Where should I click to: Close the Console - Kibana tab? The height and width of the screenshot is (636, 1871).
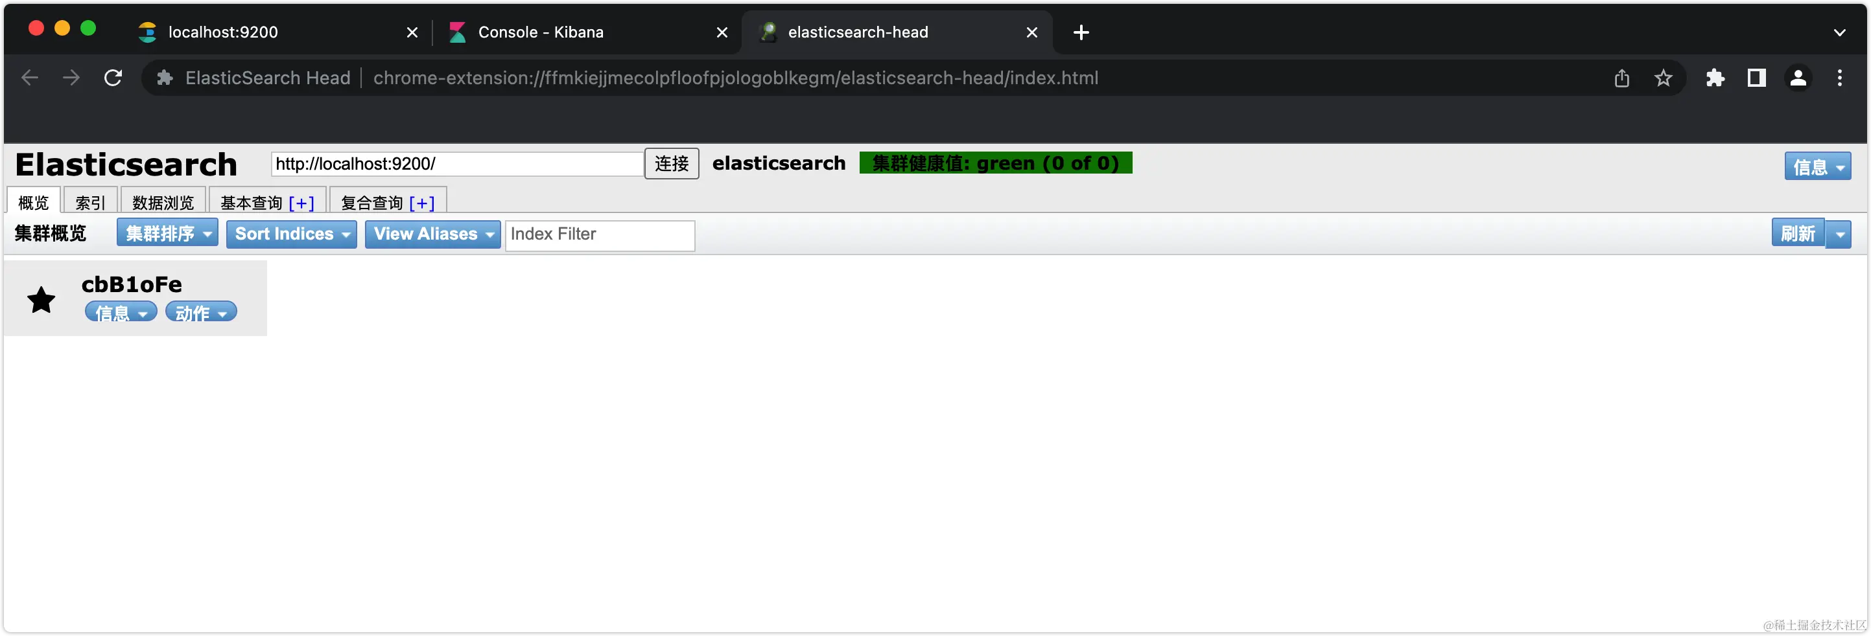click(x=722, y=32)
